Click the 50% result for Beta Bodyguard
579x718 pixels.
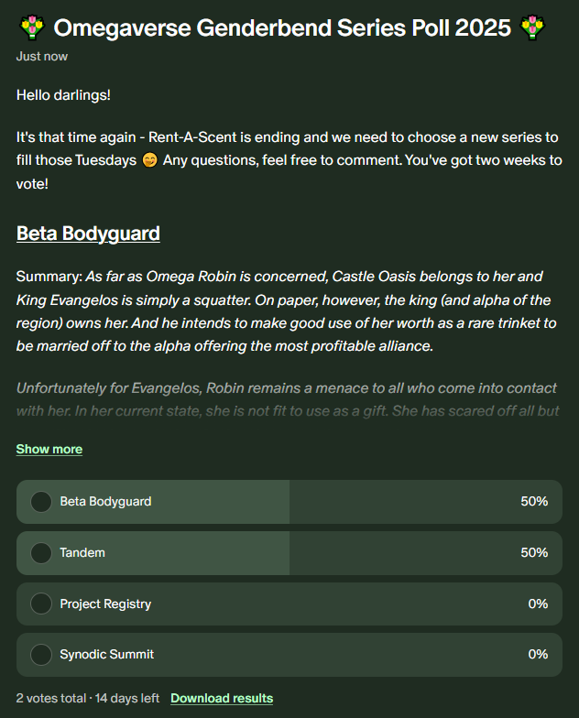[x=534, y=502]
